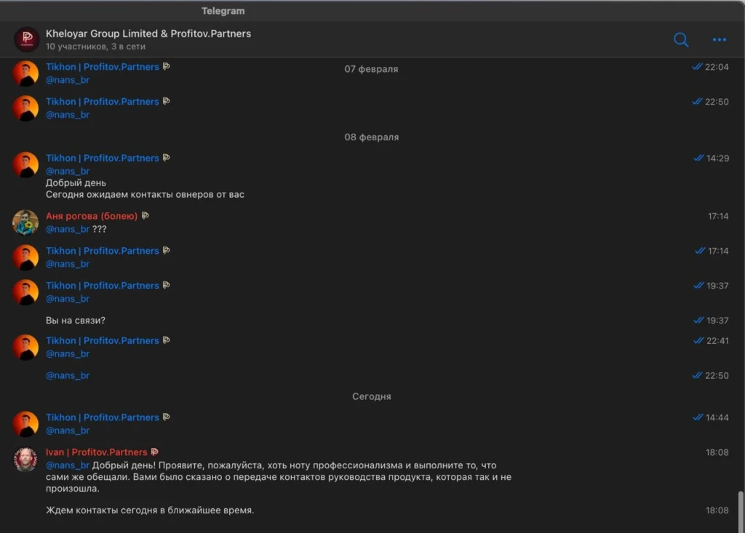The width and height of the screenshot is (745, 533).
Task: Click the @nans_br mention in the 19:37 message
Action: pos(68,298)
